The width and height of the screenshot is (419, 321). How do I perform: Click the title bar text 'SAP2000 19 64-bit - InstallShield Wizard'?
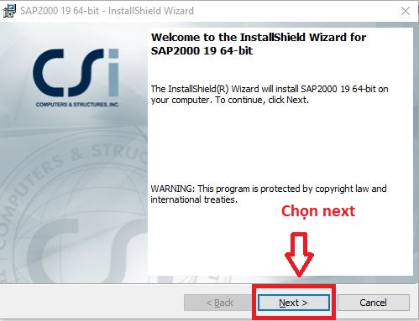[x=107, y=11]
